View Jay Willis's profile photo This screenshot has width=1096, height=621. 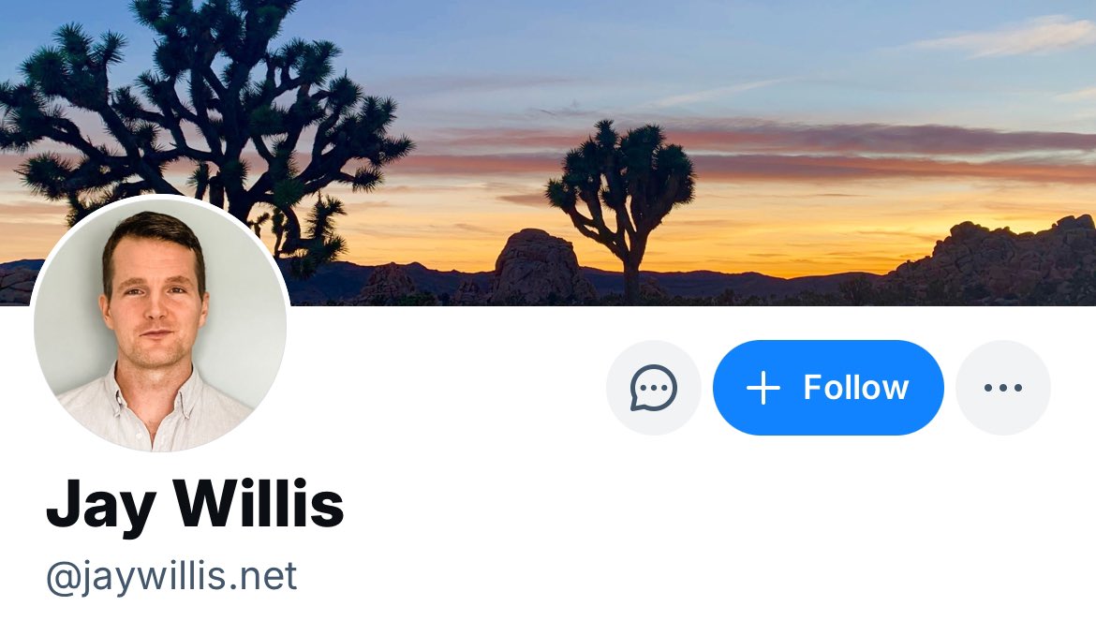coord(160,323)
